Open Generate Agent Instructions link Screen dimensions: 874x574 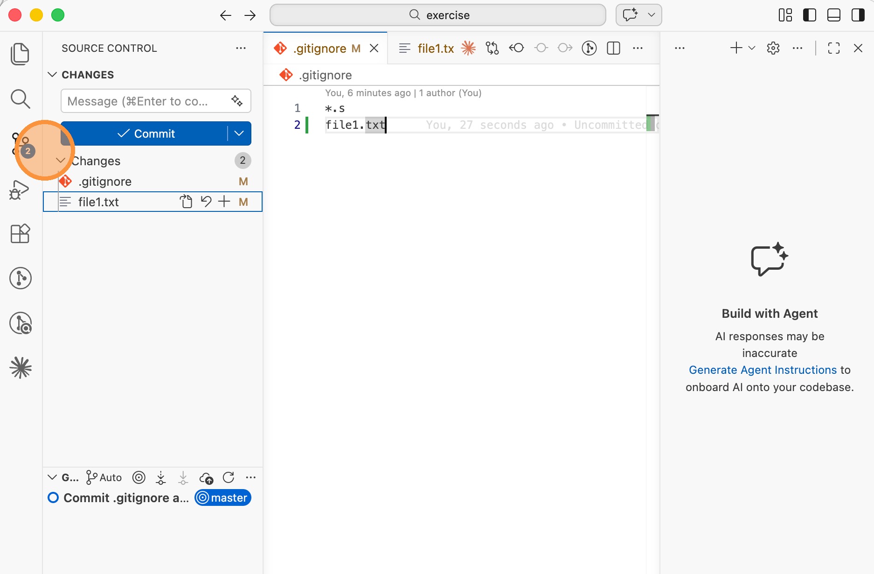(763, 370)
